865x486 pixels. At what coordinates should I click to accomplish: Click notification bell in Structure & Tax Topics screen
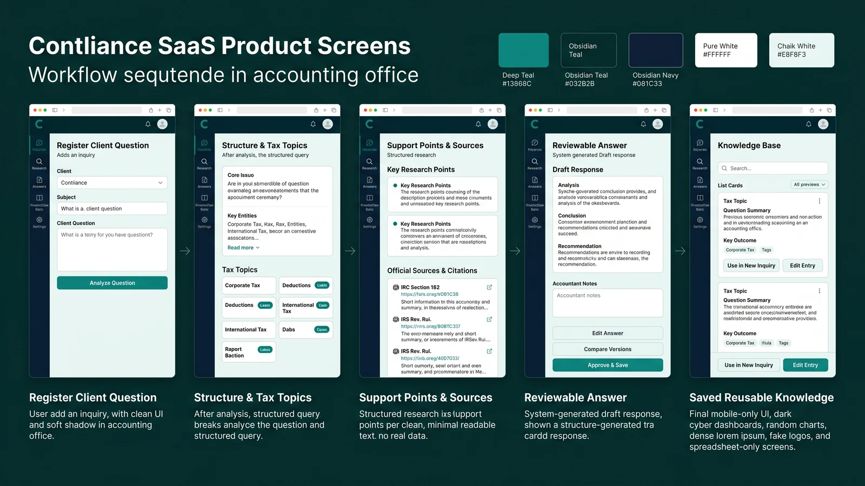[313, 124]
